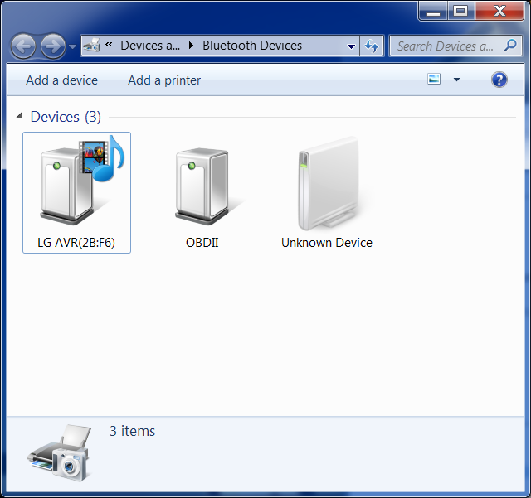Click the search magnifier icon
Image resolution: width=531 pixels, height=498 pixels.
pyautogui.click(x=510, y=46)
